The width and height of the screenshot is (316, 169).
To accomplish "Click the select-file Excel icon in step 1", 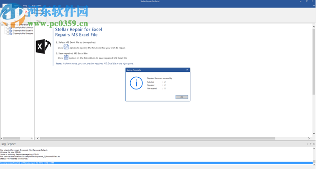I will tap(66, 47).
